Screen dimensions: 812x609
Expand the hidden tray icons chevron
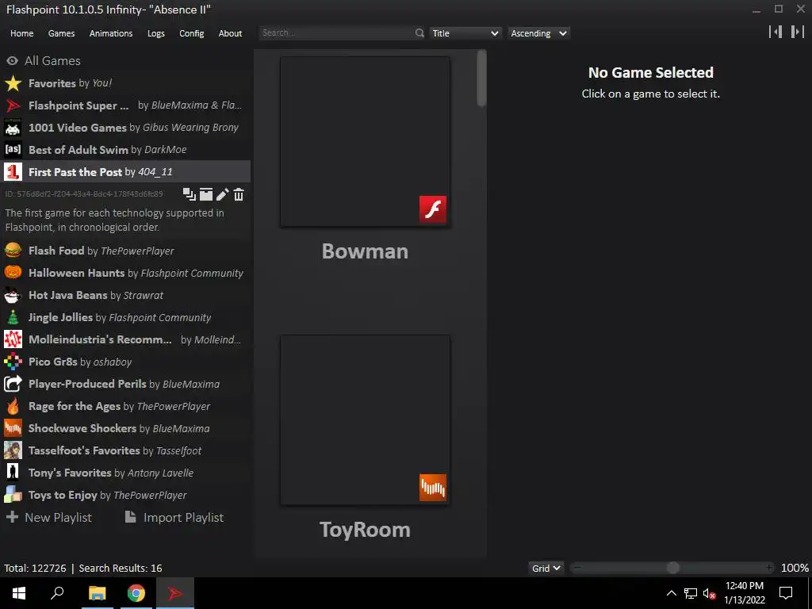(671, 593)
